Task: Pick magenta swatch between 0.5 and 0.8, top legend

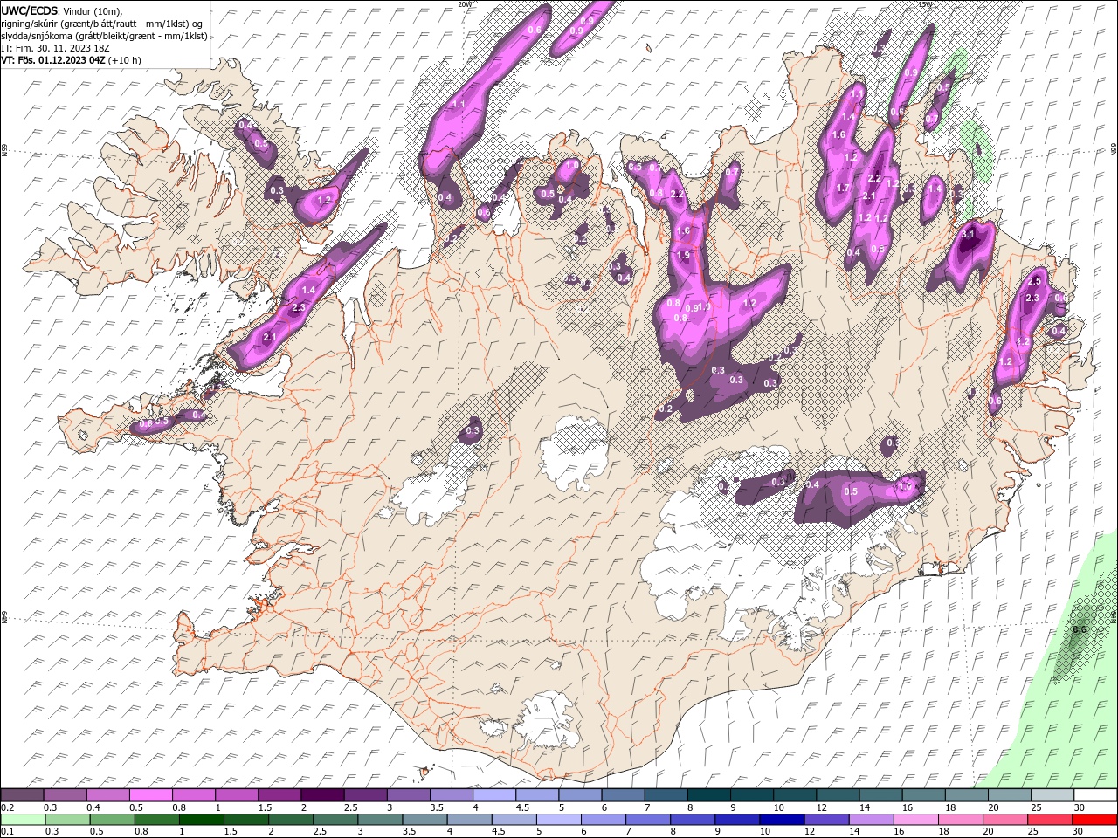Action: click(x=150, y=795)
